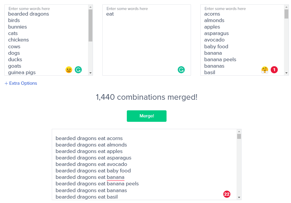Click the green Merge! button
The height and width of the screenshot is (203, 291).
[147, 116]
